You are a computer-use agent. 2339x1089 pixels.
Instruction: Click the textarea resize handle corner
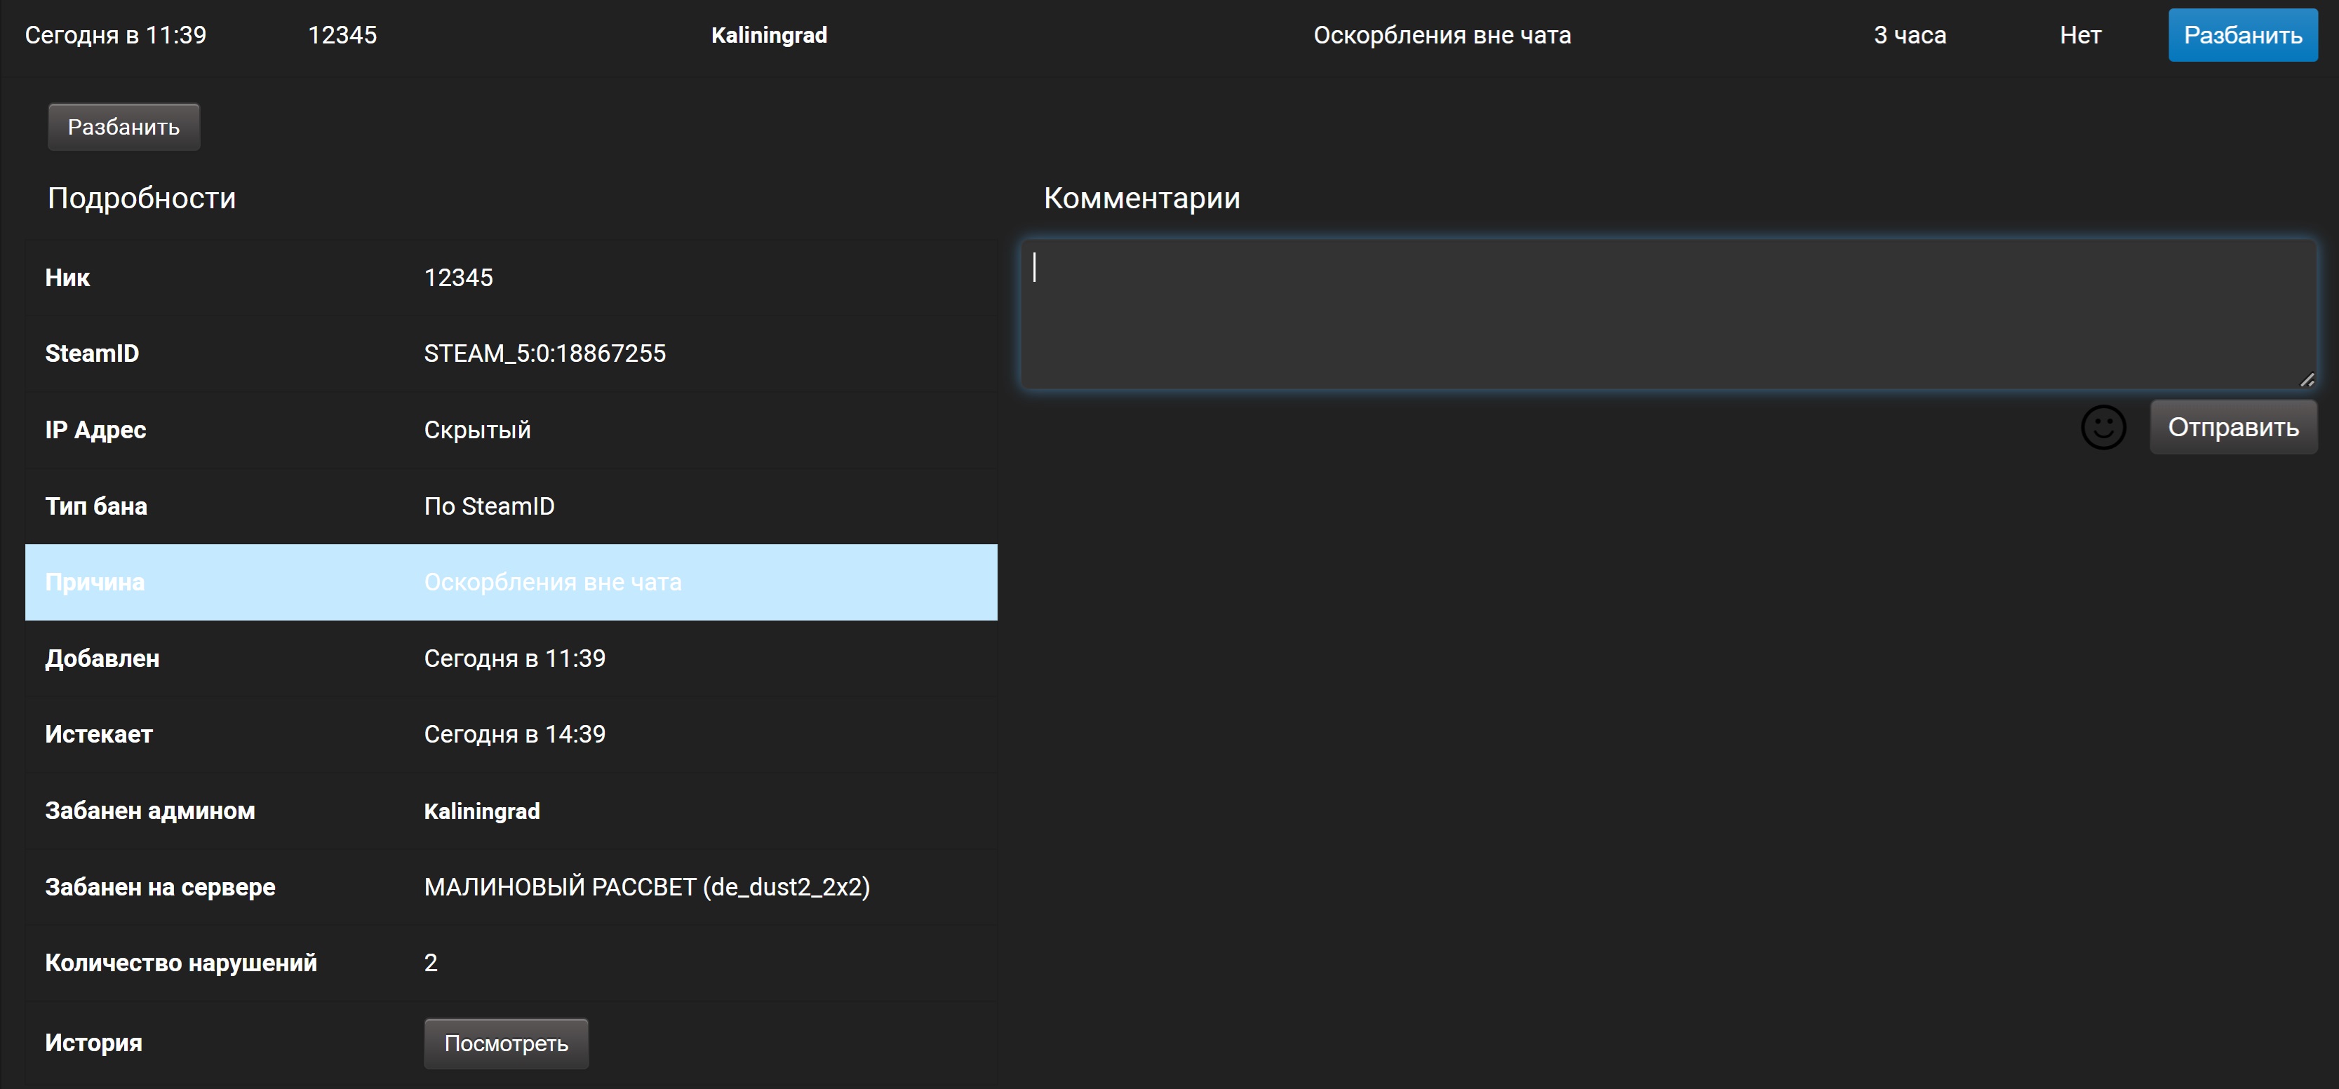2307,379
